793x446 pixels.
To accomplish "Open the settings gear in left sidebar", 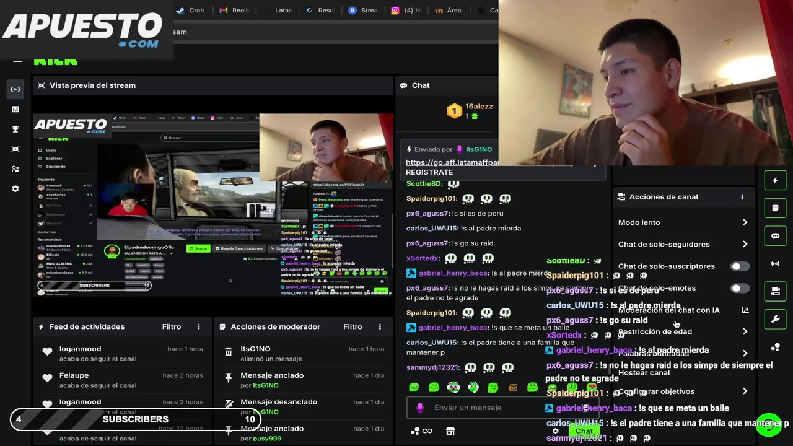I will tap(15, 188).
